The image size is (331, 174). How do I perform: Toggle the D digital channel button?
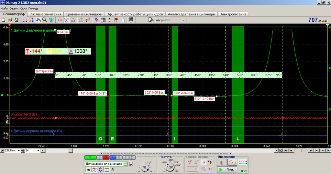pos(132,157)
